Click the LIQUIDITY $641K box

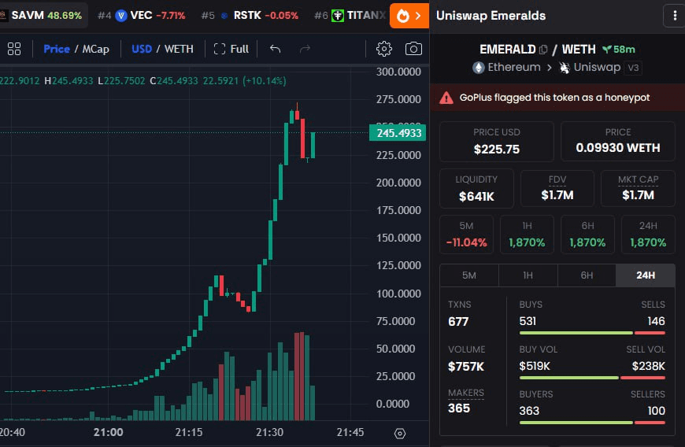click(476, 189)
